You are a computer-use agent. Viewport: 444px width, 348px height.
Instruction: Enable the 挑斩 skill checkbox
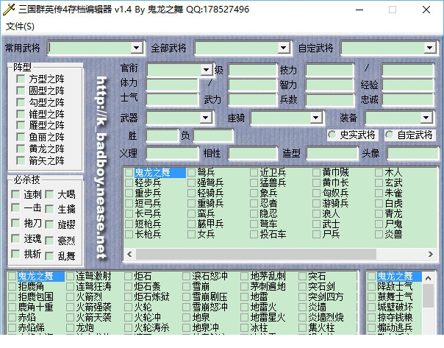tap(15, 254)
